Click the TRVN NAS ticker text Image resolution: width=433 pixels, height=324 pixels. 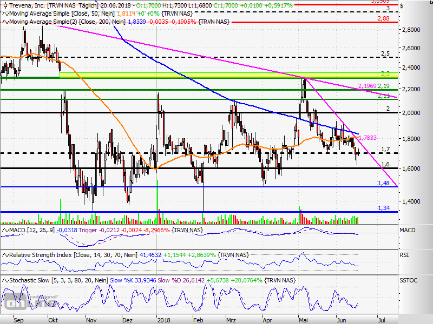click(61, 4)
